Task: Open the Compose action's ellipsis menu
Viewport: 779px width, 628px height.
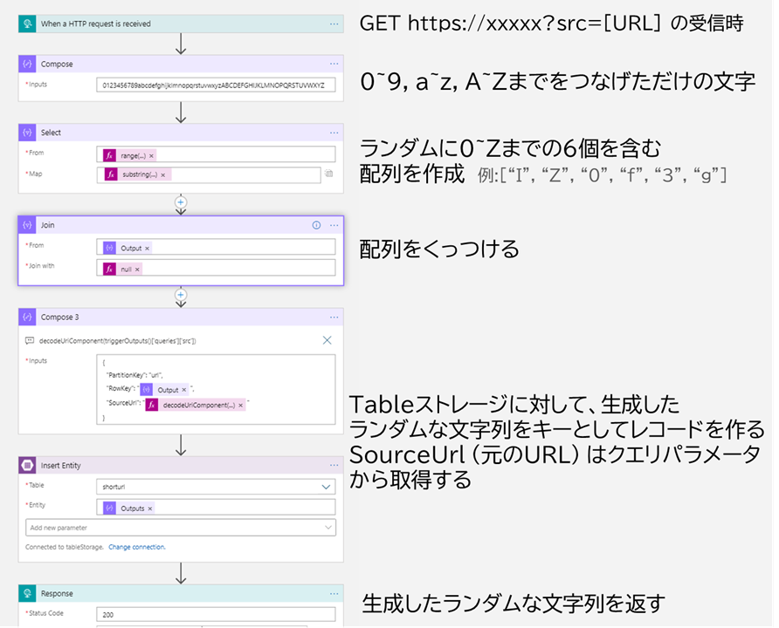Action: tap(334, 64)
